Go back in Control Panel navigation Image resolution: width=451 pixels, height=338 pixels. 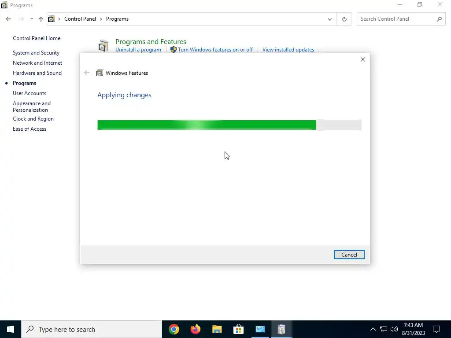tap(8, 19)
